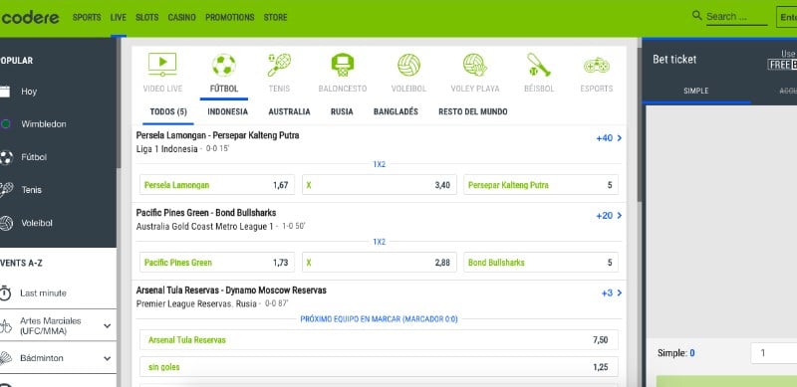
Task: Select the Rusia tab
Action: [342, 111]
